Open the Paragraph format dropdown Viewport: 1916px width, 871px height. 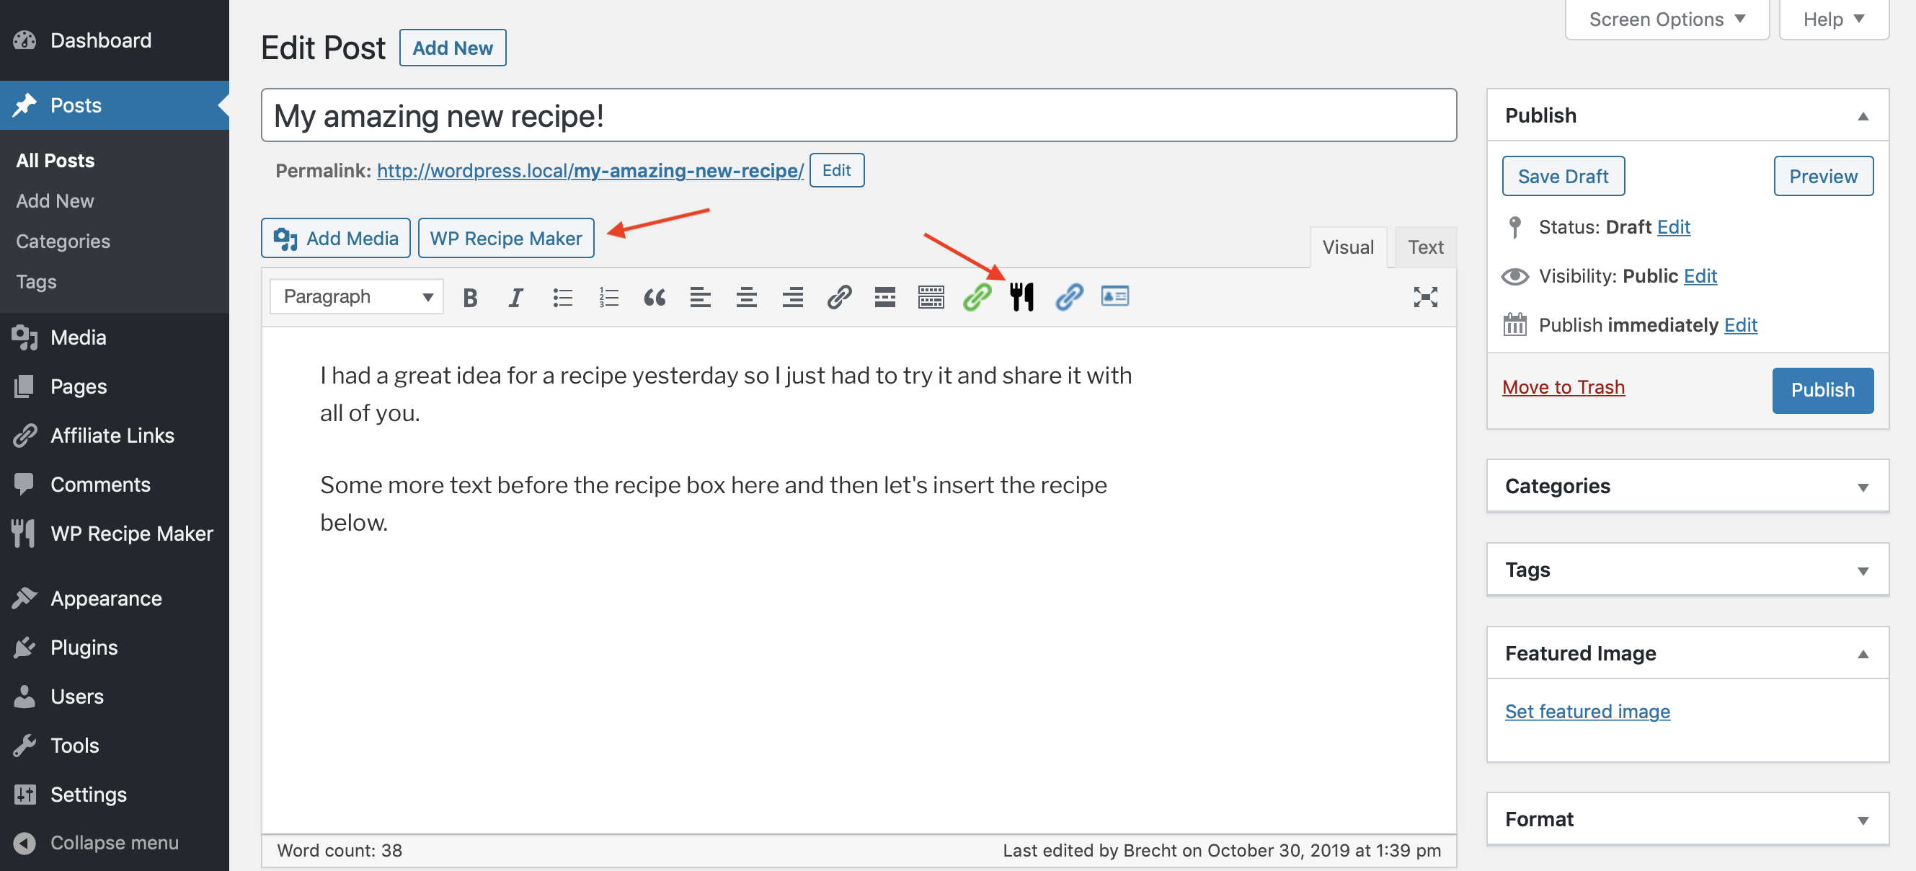tap(356, 297)
